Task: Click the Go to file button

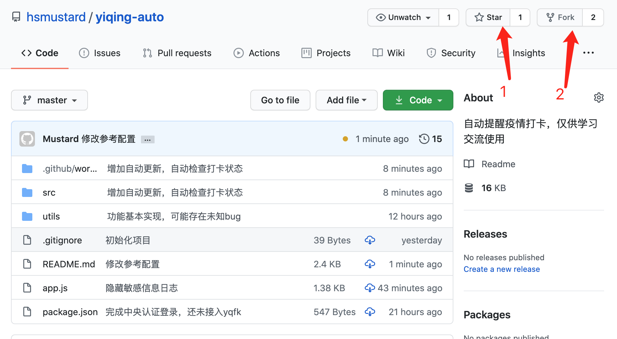Action: [280, 100]
